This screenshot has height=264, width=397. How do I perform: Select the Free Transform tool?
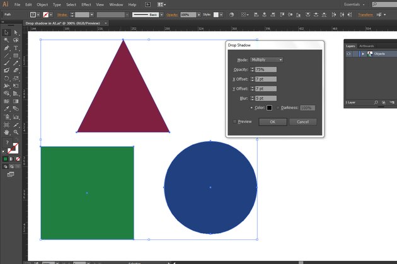click(16, 86)
